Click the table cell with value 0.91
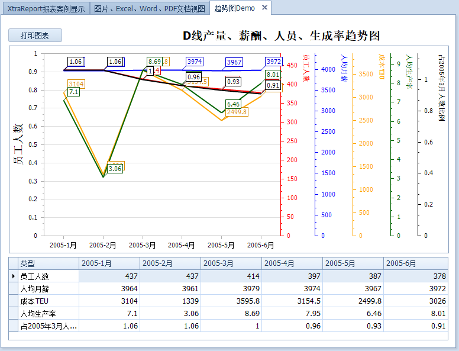459x351 pixels. [x=416, y=326]
